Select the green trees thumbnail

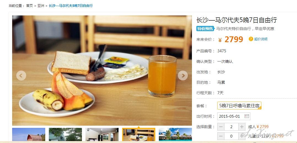[65, 134]
